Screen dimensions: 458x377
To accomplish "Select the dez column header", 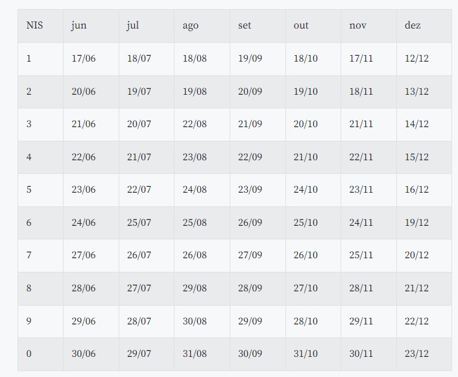I will pyautogui.click(x=413, y=26).
